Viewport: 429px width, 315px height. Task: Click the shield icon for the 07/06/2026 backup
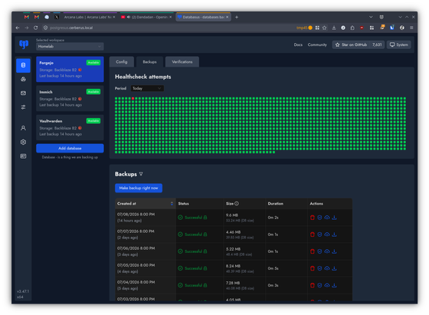pyautogui.click(x=319, y=251)
